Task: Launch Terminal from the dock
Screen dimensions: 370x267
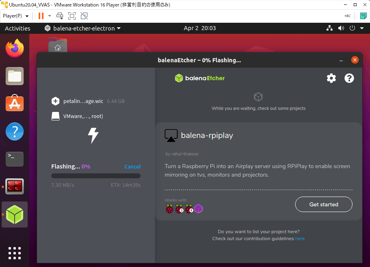Action: 15,159
